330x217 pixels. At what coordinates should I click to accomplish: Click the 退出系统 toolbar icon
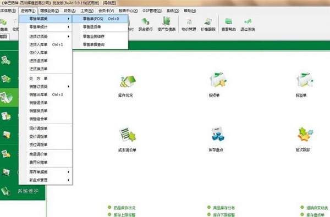pos(248,25)
